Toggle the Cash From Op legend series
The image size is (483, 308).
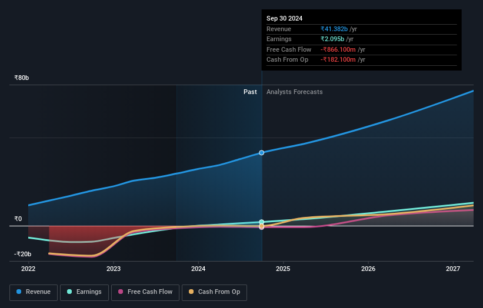pyautogui.click(x=214, y=292)
